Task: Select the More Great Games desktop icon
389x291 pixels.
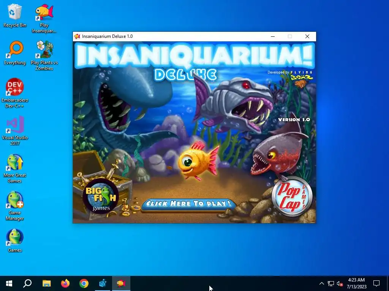Action: (15, 169)
